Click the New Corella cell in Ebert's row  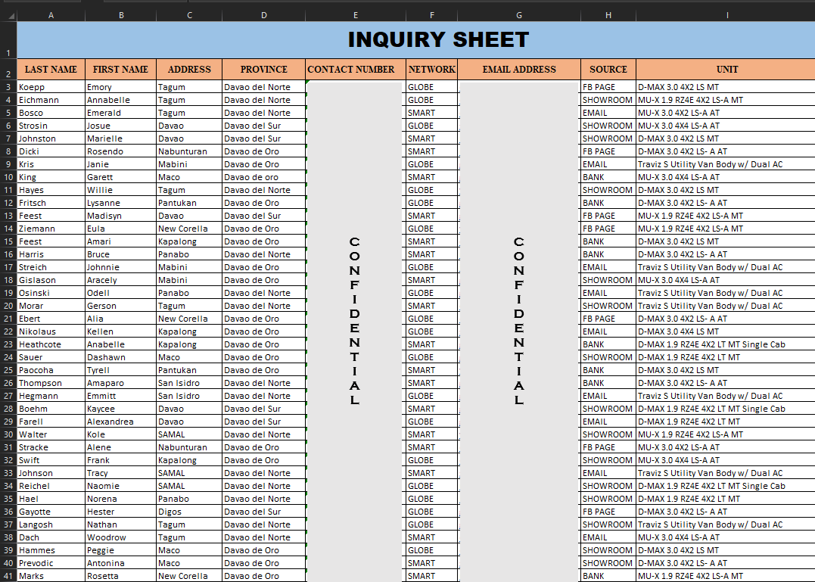pyautogui.click(x=189, y=319)
